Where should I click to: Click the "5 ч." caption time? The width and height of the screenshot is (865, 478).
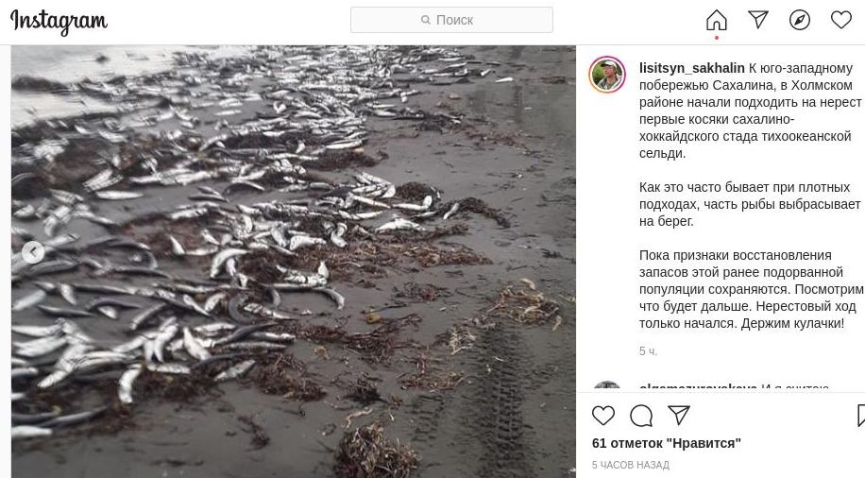coord(648,351)
